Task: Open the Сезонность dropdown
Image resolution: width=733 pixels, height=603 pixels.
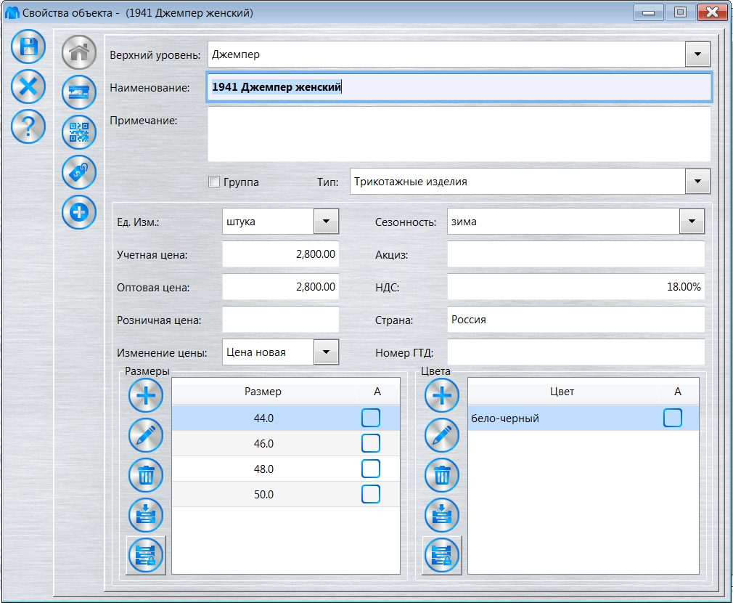Action: point(692,222)
